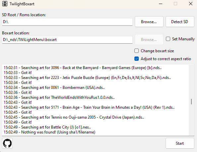
Task: Click the Start button
Action: 180,143
